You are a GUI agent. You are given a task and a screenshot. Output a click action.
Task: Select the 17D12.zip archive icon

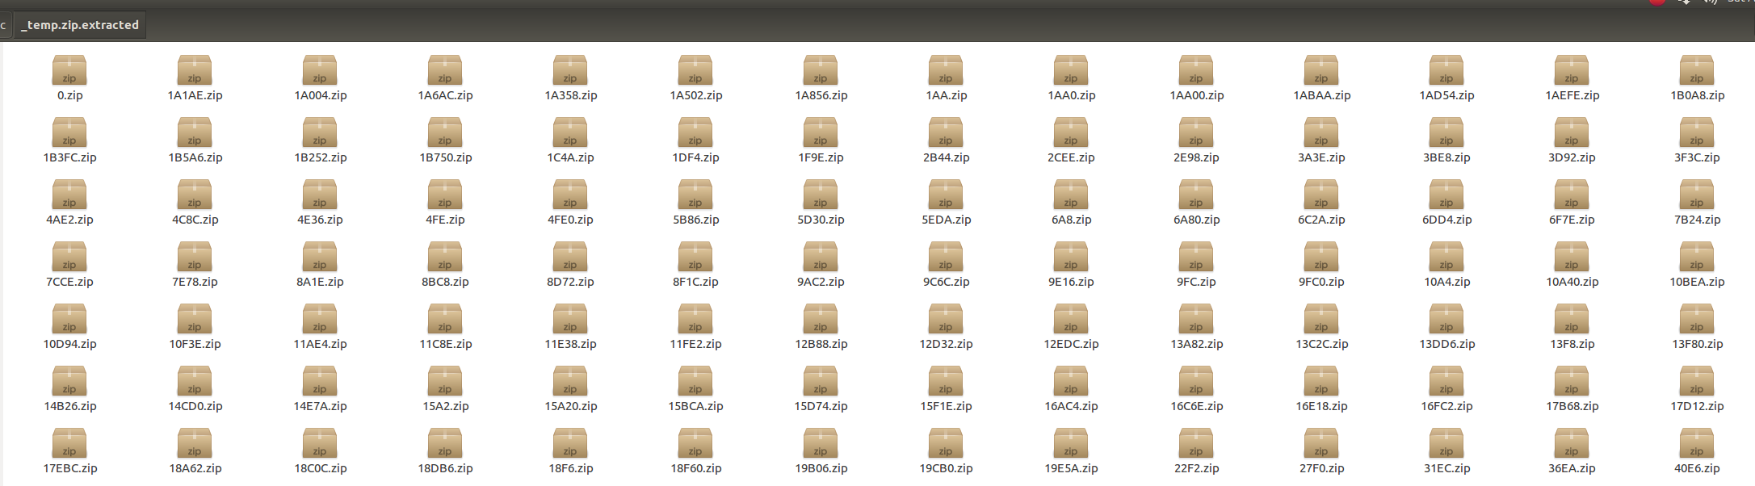[x=1697, y=381]
